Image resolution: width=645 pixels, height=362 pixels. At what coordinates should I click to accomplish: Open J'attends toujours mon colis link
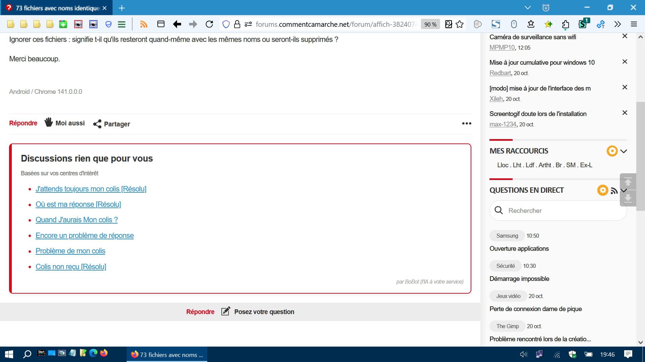click(x=91, y=189)
